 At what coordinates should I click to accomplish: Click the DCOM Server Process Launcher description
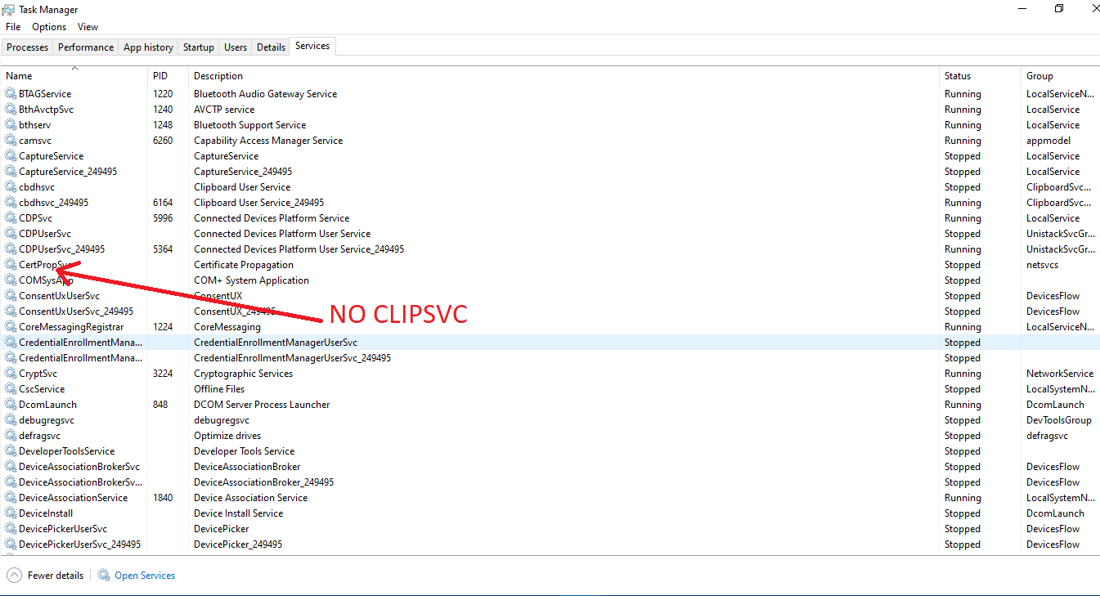262,405
